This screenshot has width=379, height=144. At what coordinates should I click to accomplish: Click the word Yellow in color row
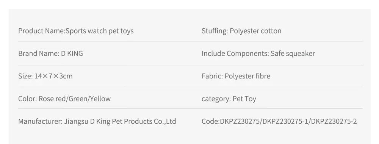tap(100, 99)
